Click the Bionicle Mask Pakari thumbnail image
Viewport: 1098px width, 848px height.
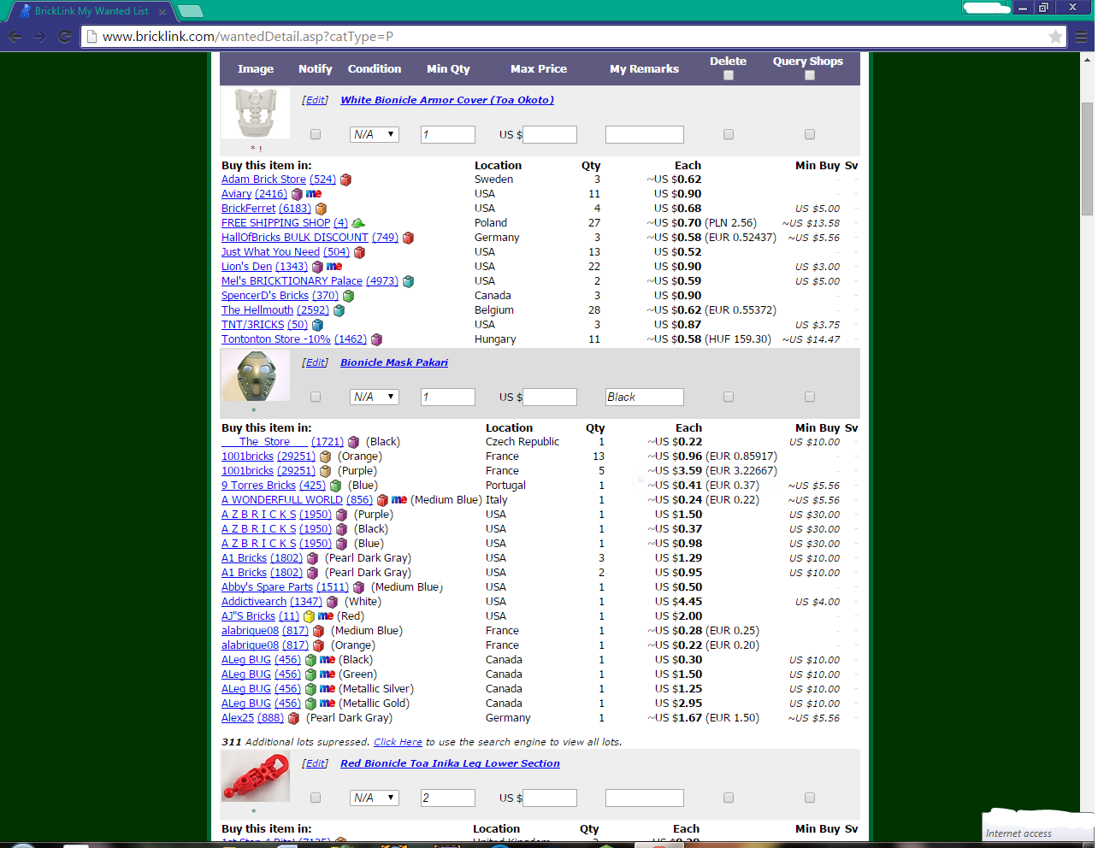[x=256, y=375]
